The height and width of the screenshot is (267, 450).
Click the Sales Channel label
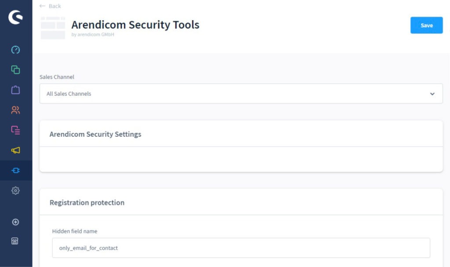click(x=57, y=77)
